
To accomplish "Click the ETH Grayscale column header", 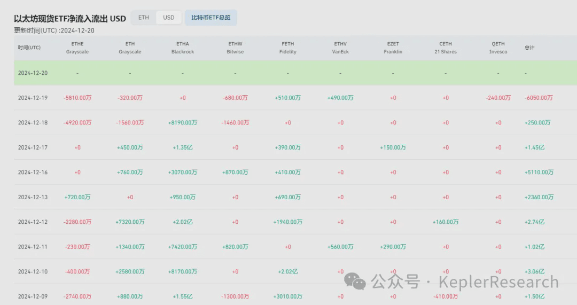I will click(130, 48).
